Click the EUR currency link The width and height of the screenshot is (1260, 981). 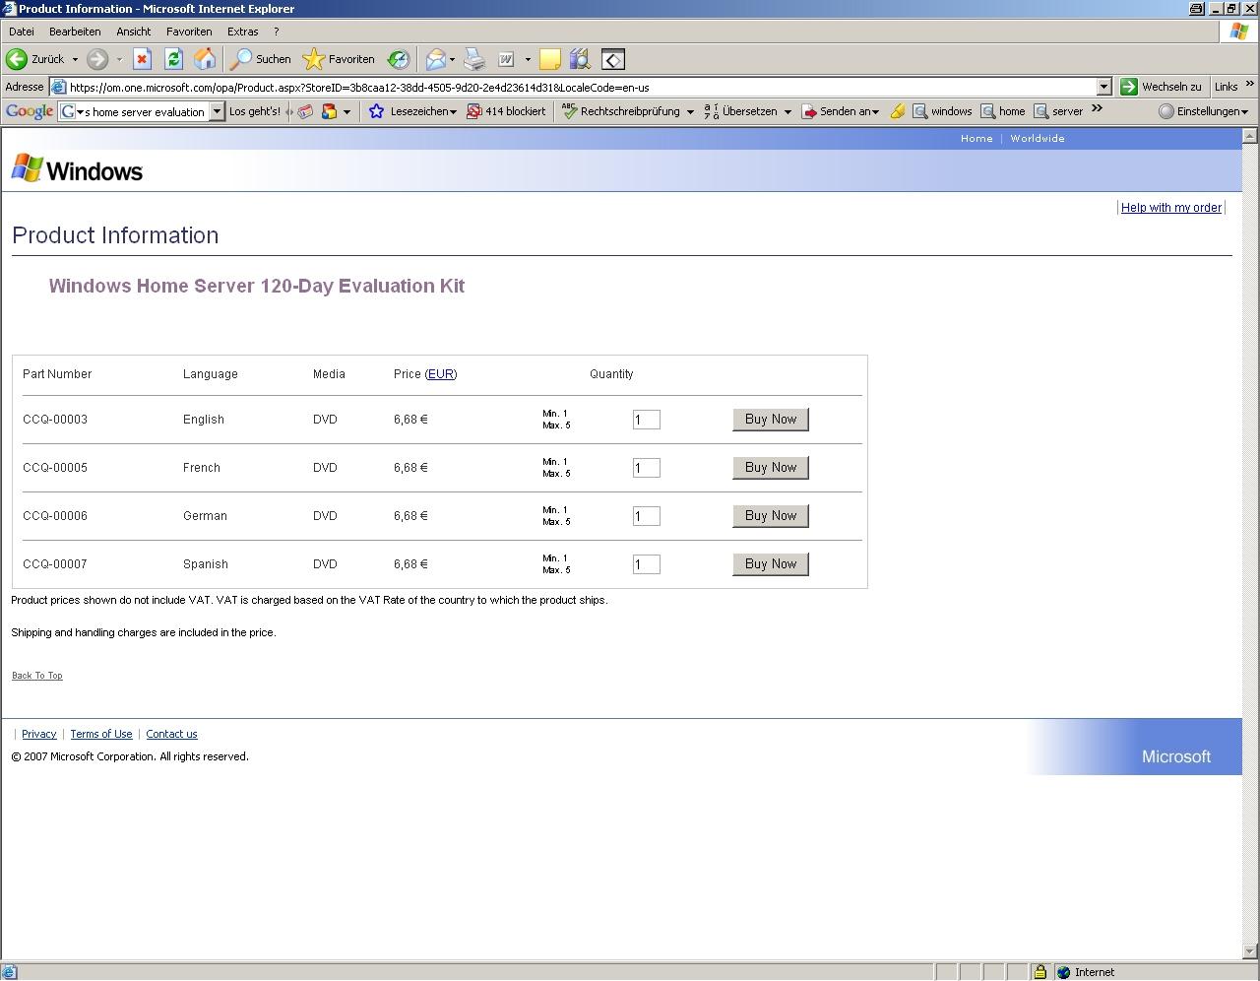(441, 374)
